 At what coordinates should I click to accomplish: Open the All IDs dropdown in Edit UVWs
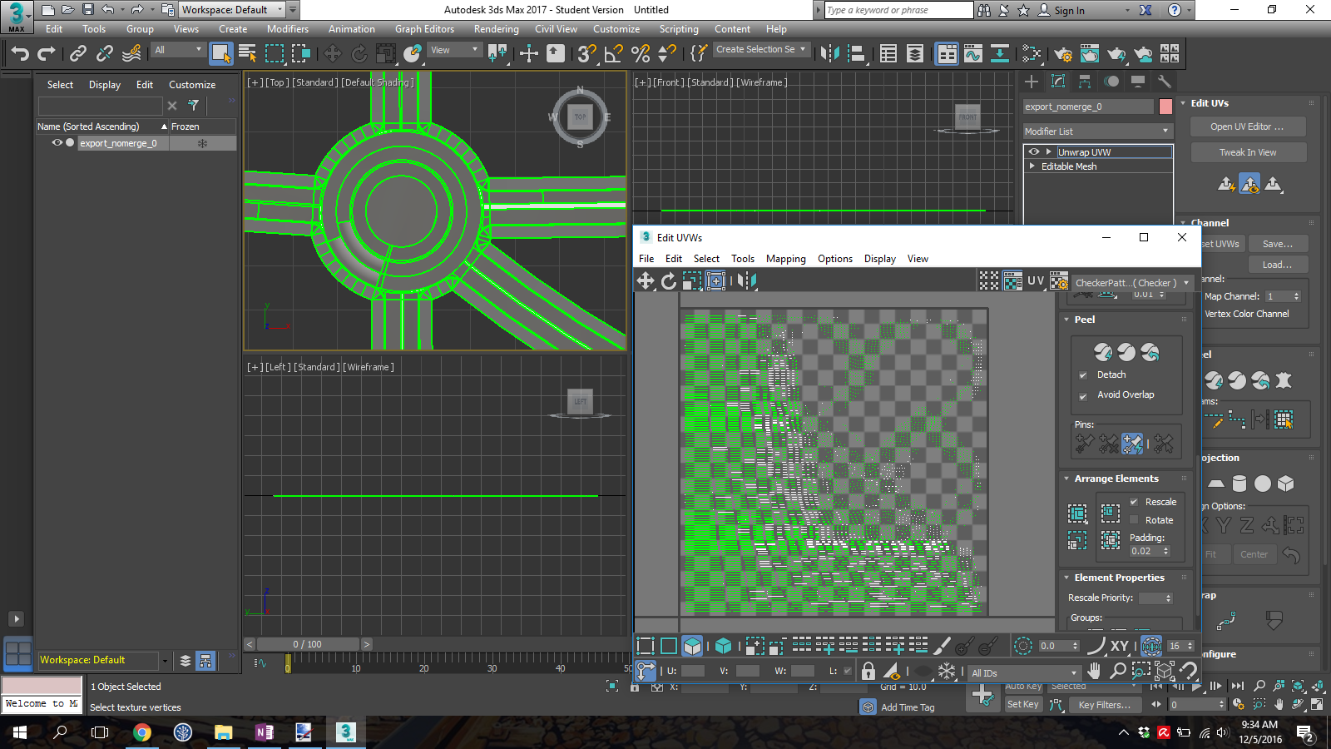pos(1023,672)
